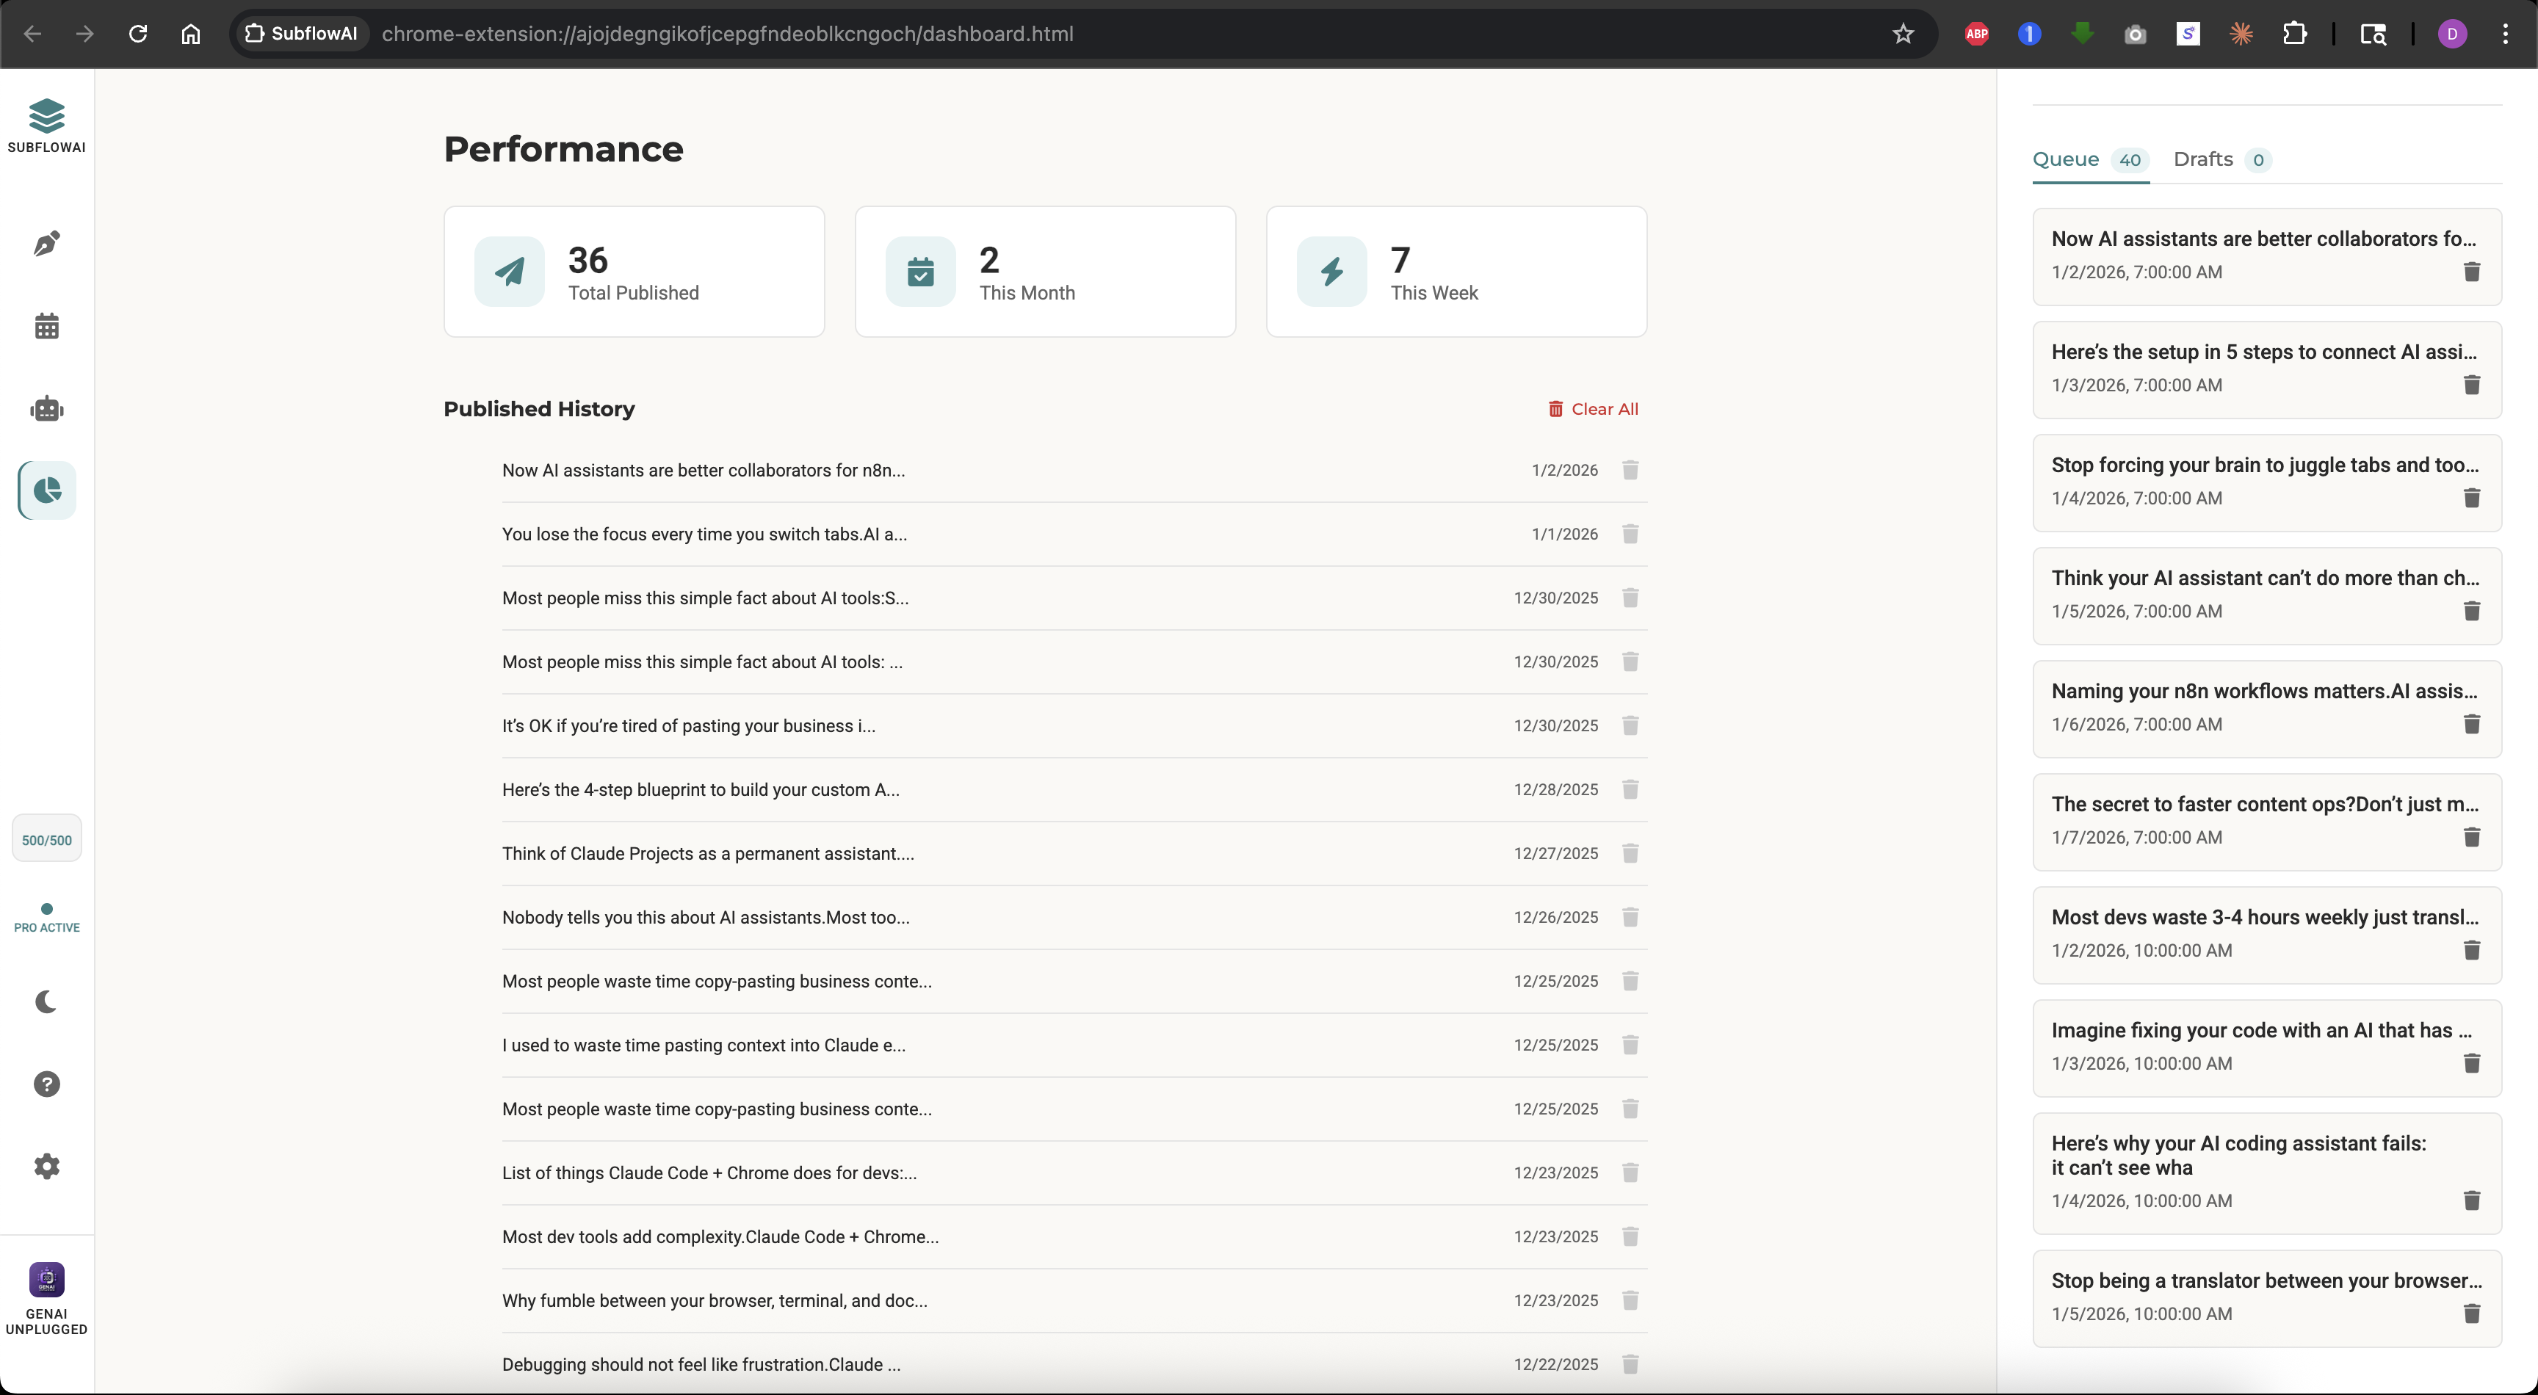2538x1395 pixels.
Task: Open the calendar scheduling icon in sidebar
Action: (x=46, y=325)
